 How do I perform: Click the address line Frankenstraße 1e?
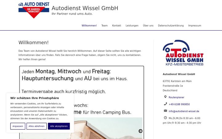(x=173, y=86)
